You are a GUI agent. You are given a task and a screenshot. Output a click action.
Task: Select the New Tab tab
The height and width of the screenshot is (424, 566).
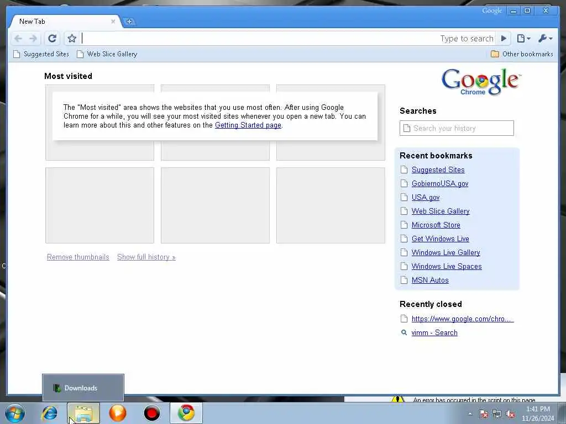(64, 22)
